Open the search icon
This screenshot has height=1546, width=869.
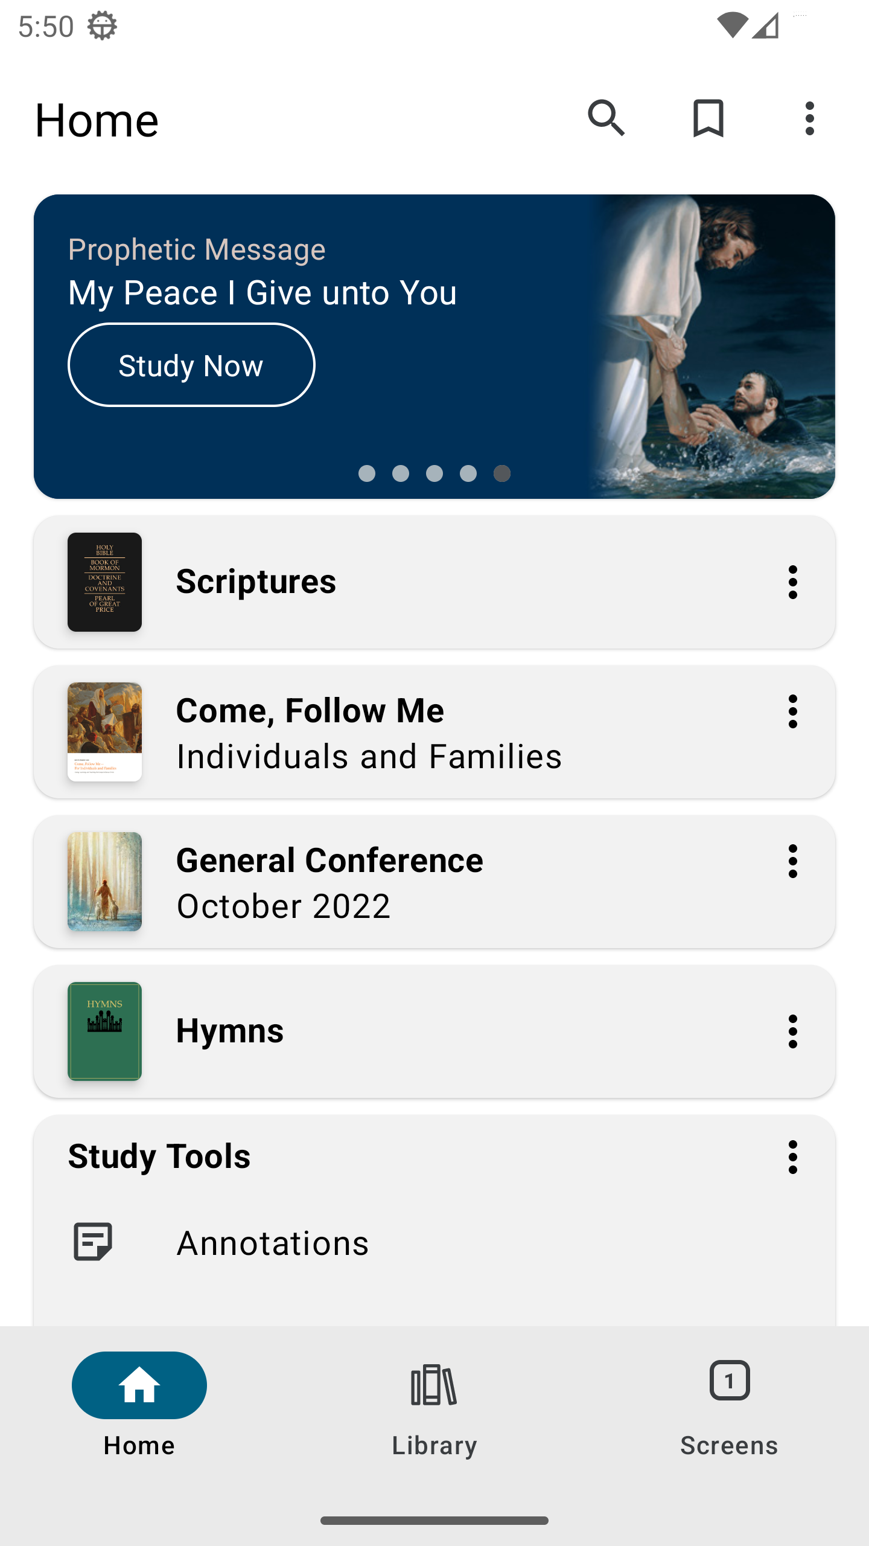pos(606,118)
